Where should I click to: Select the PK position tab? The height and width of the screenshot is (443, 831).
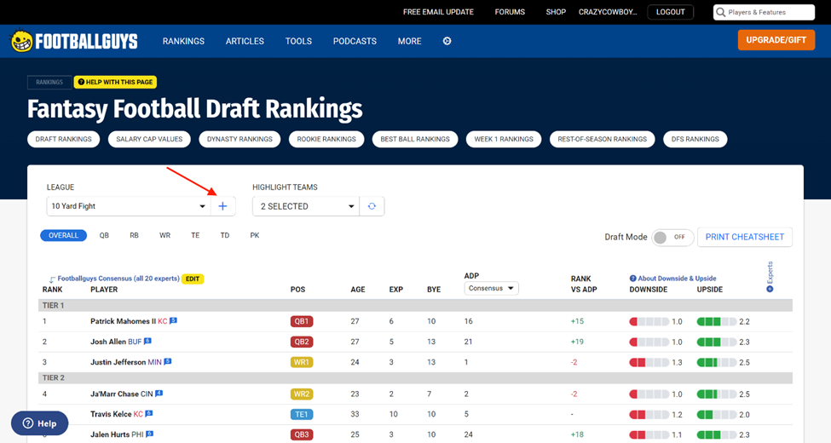coord(254,235)
